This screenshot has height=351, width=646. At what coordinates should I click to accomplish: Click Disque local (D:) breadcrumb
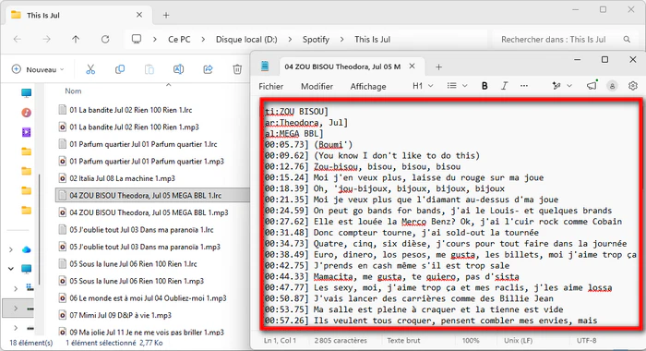(246, 40)
